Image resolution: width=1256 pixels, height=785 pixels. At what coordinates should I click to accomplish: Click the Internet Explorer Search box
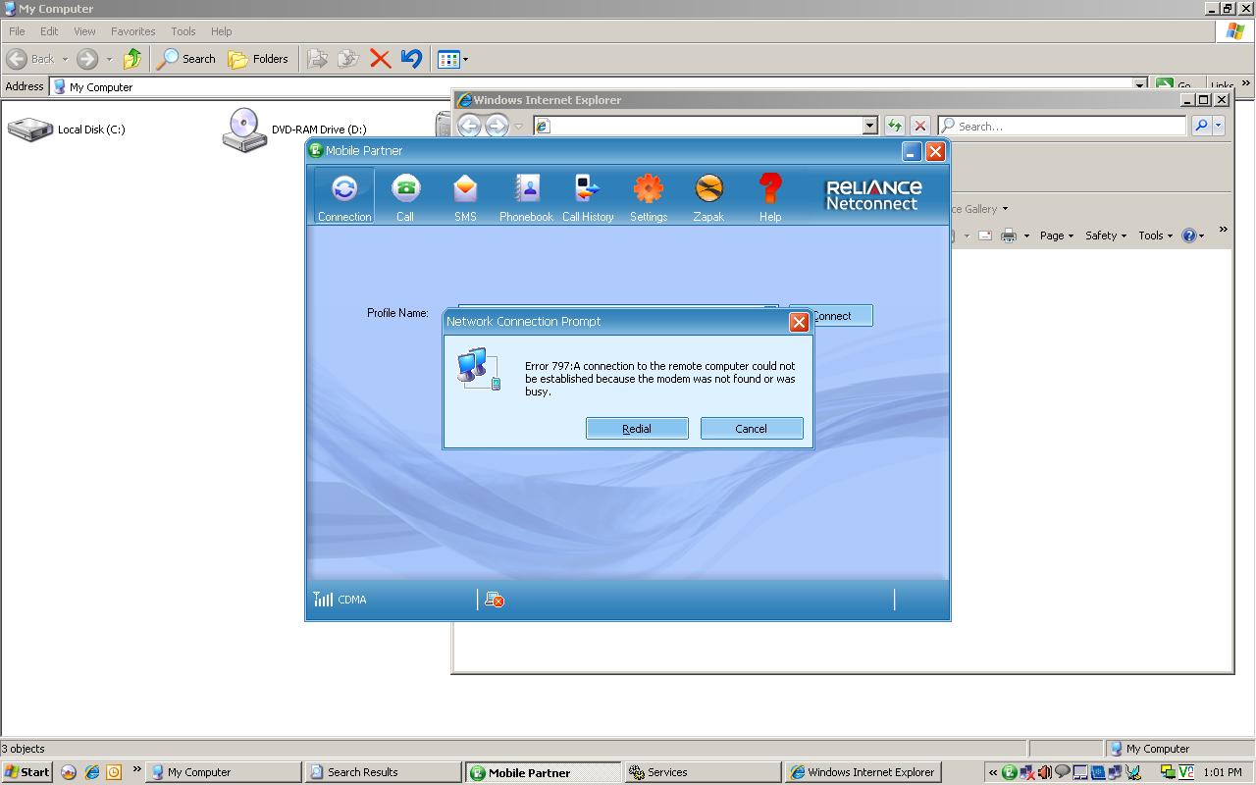click(x=1062, y=126)
